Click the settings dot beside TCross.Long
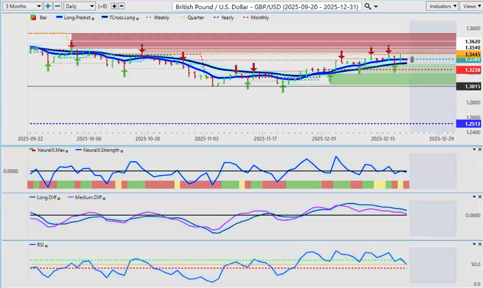The height and width of the screenshot is (288, 483). pyautogui.click(x=138, y=18)
